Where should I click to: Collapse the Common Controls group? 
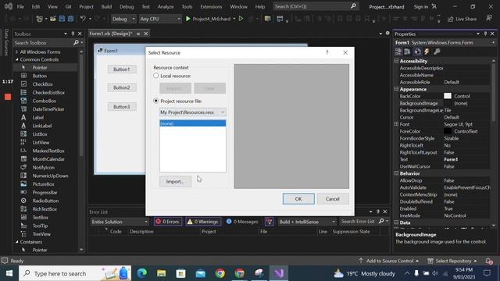click(17, 59)
